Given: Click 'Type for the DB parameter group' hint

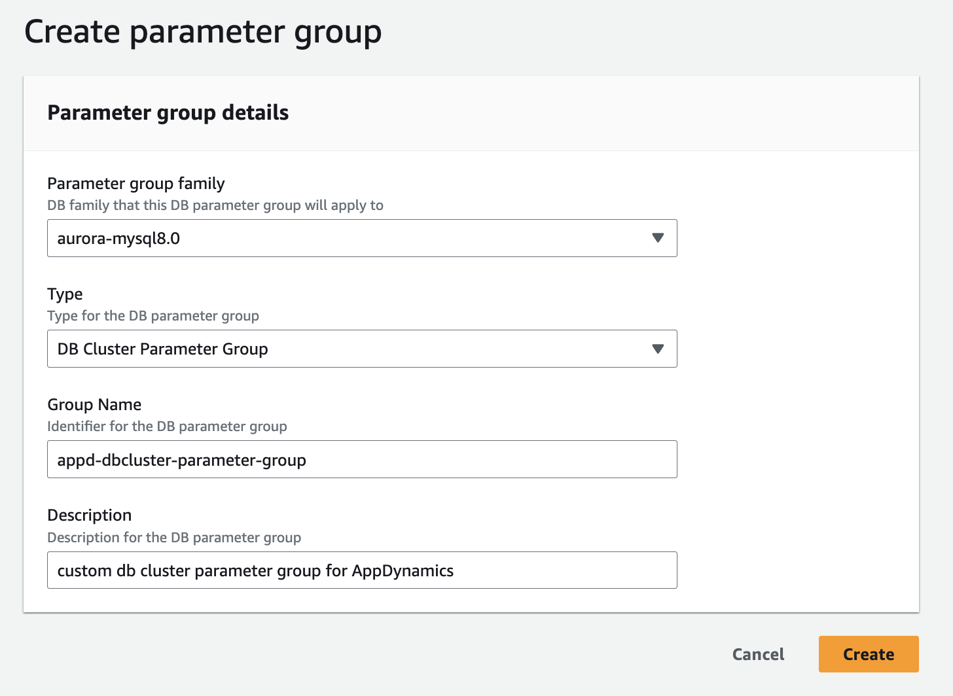Looking at the screenshot, I should tap(153, 316).
